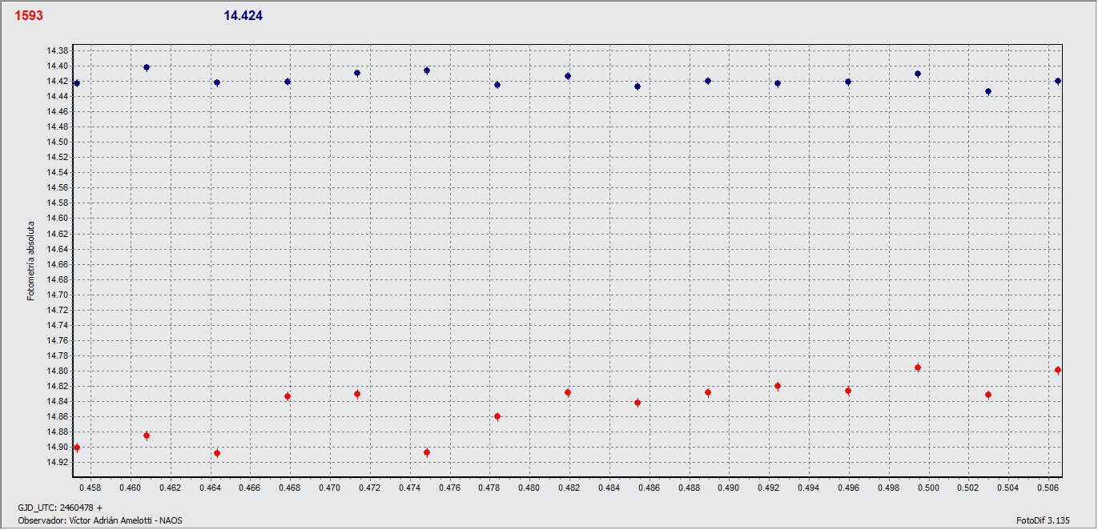Image resolution: width=1098 pixels, height=530 pixels.
Task: Click the brightest red point near time 0.4994
Action: click(x=918, y=367)
